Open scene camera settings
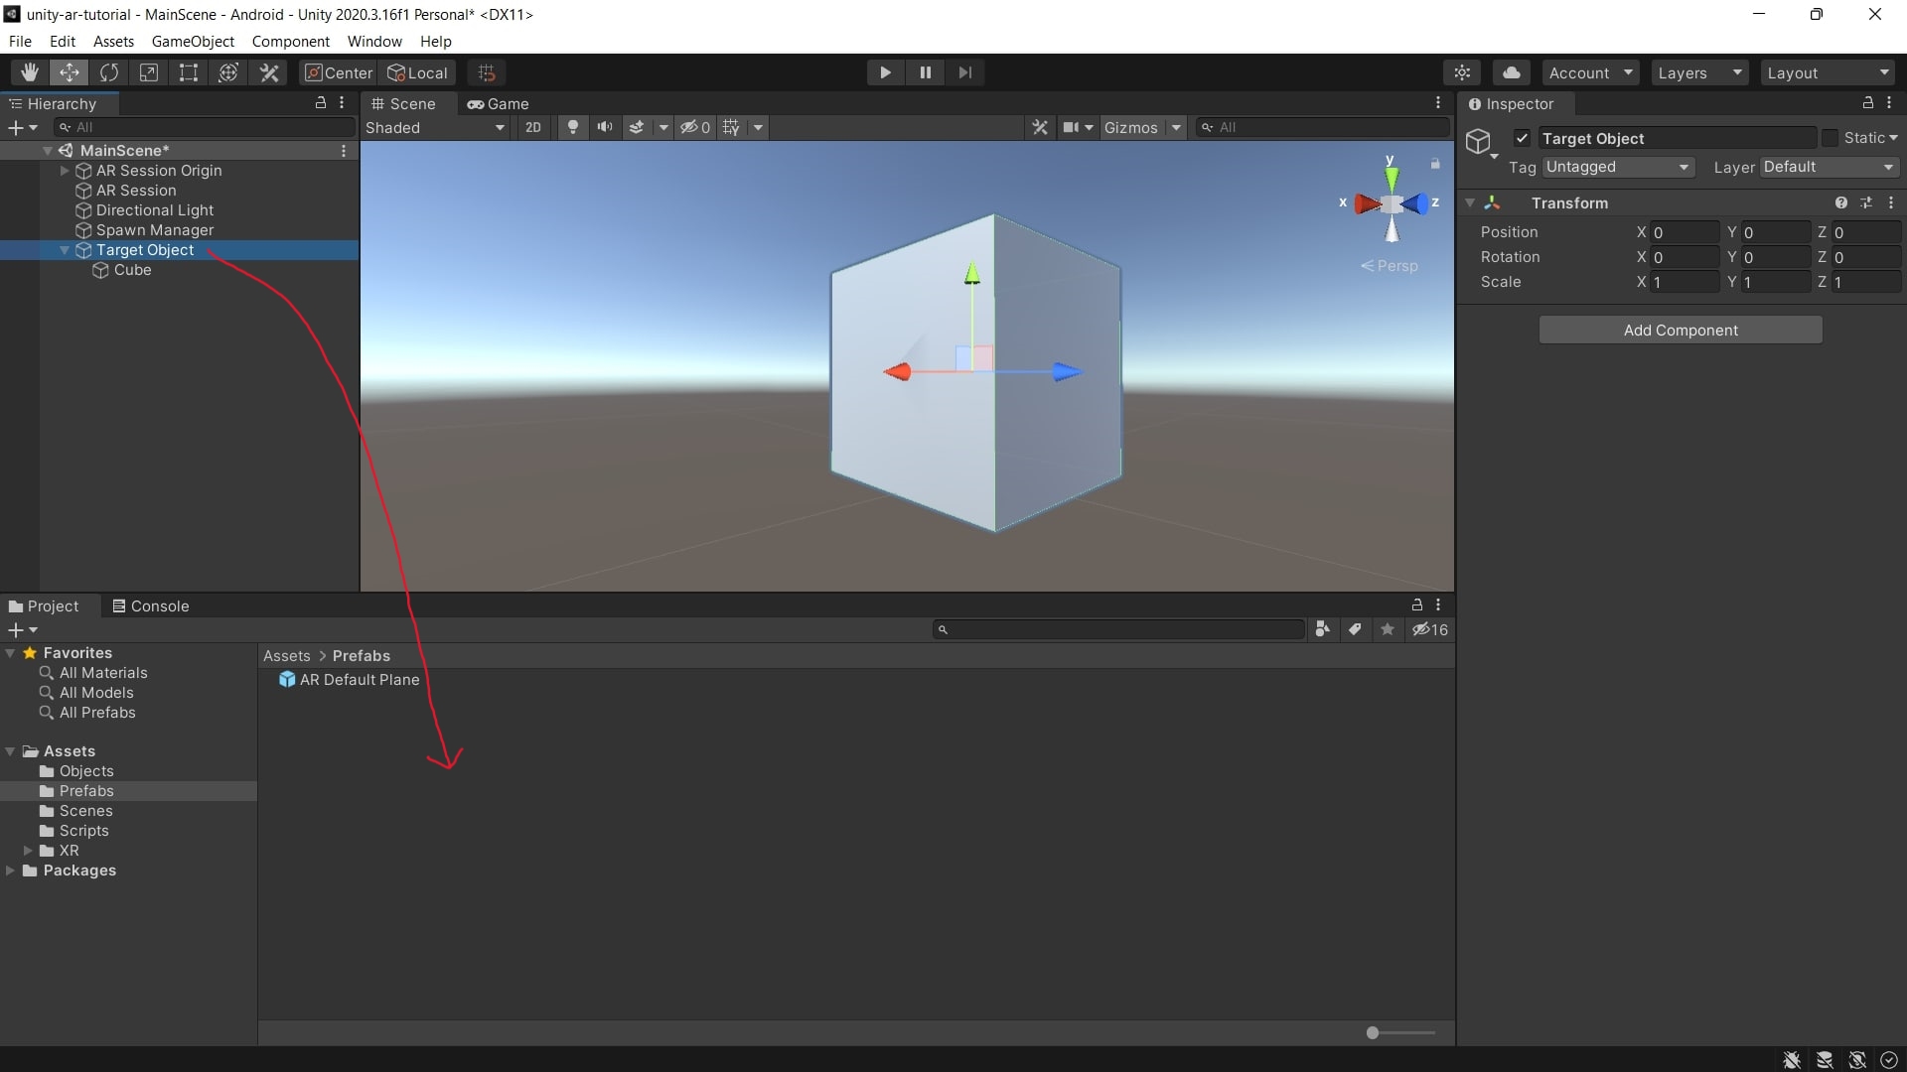Viewport: 1907px width, 1072px height. [1078, 127]
